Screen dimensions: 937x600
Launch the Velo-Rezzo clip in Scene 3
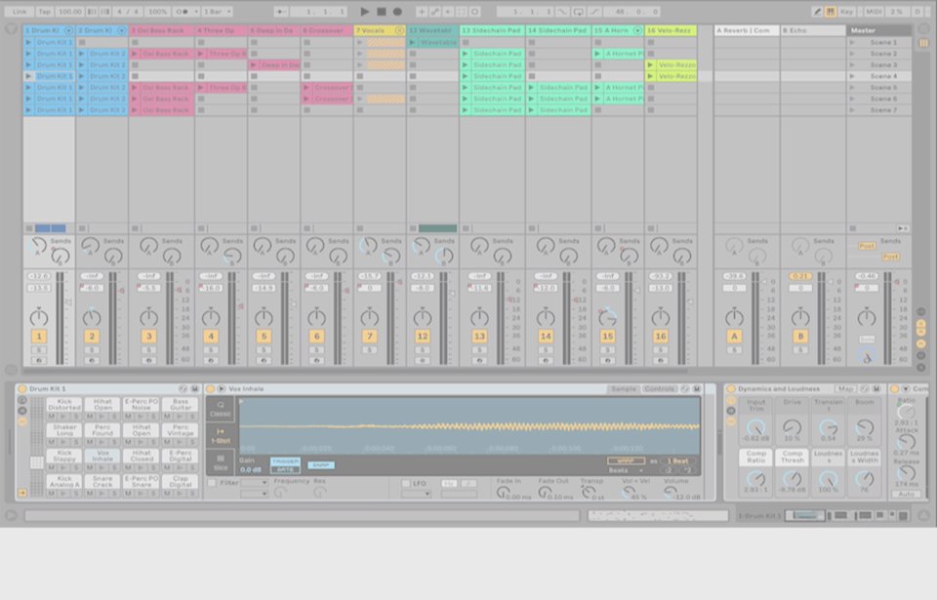(x=672, y=64)
